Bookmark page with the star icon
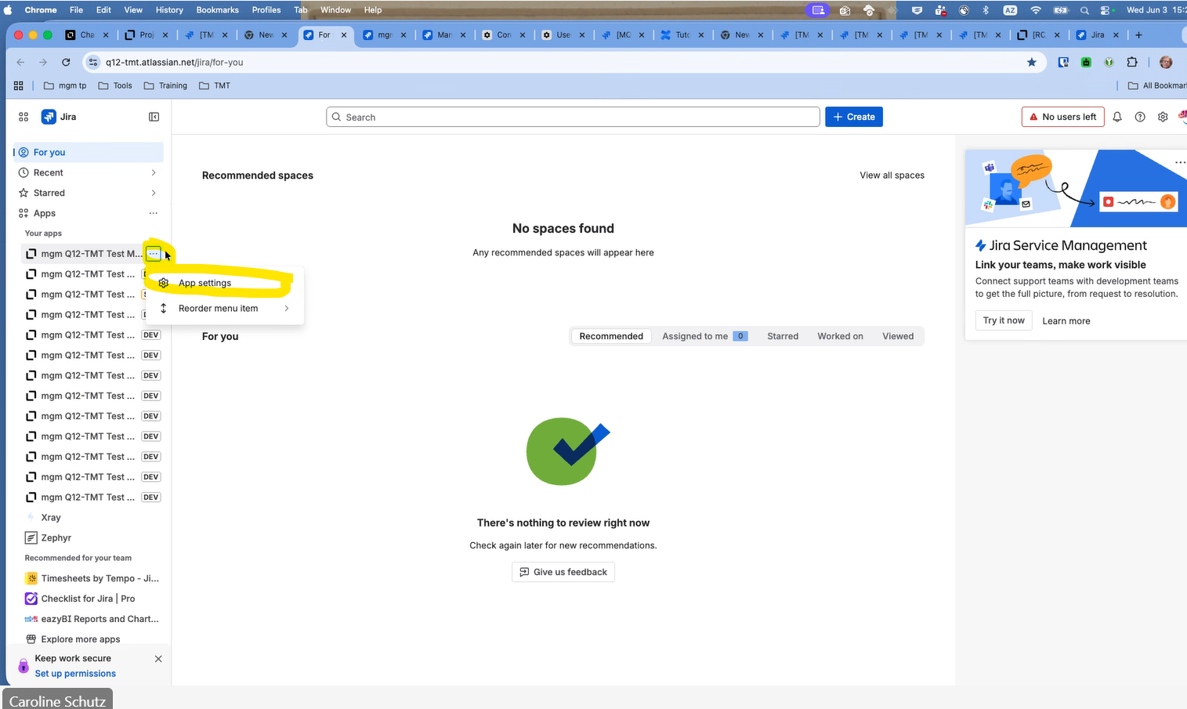 [x=1032, y=62]
